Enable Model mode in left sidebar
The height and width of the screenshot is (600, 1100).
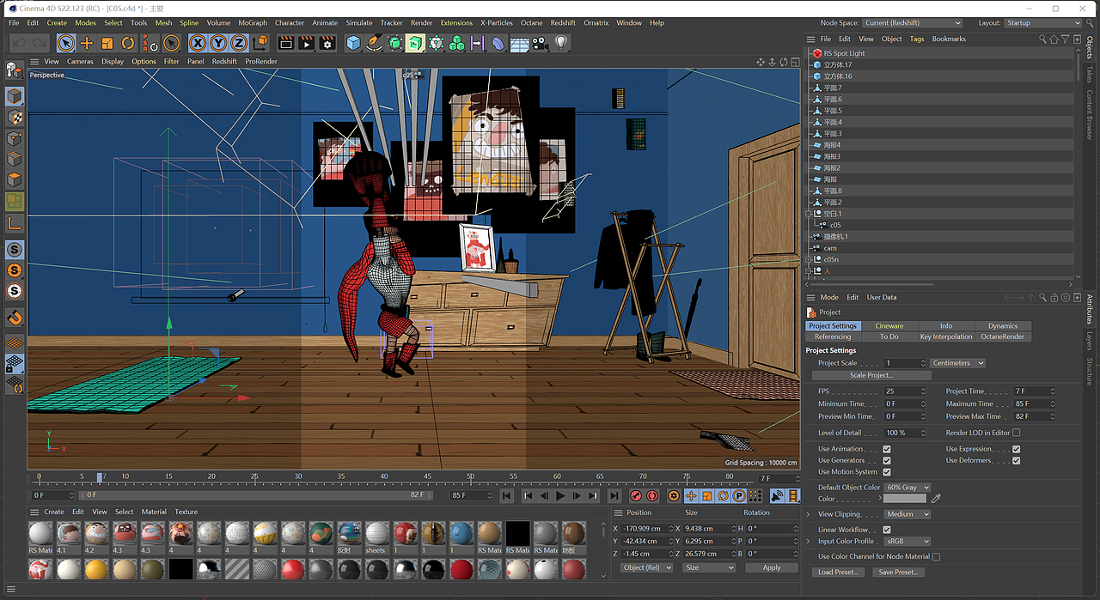[x=15, y=96]
